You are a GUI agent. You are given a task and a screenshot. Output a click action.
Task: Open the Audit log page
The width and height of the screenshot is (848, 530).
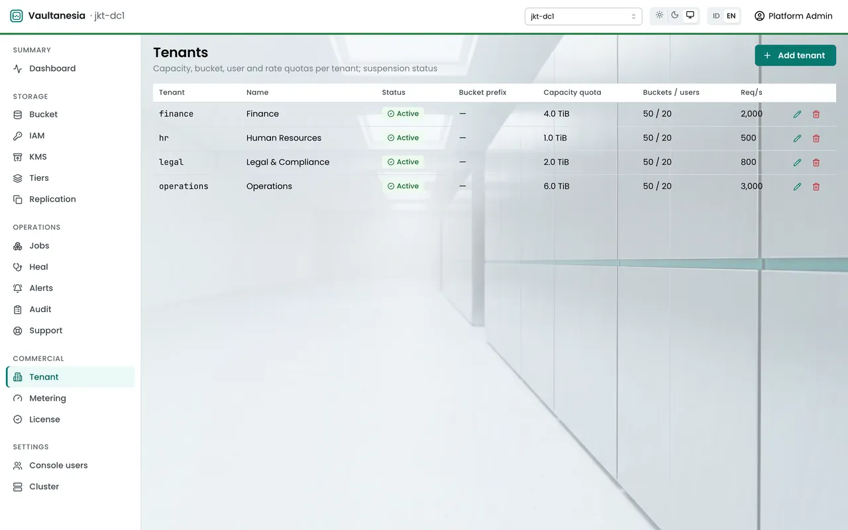70,309
